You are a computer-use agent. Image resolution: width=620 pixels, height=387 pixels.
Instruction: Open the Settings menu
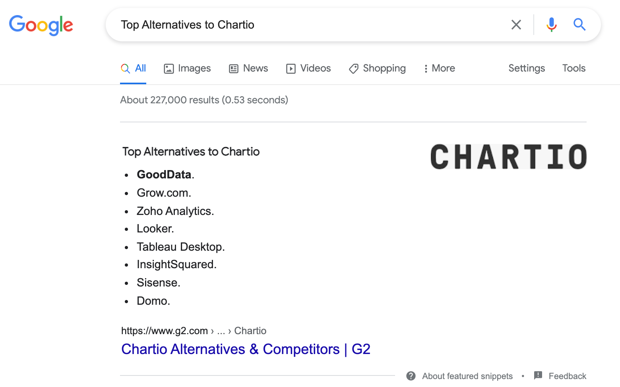click(x=526, y=68)
